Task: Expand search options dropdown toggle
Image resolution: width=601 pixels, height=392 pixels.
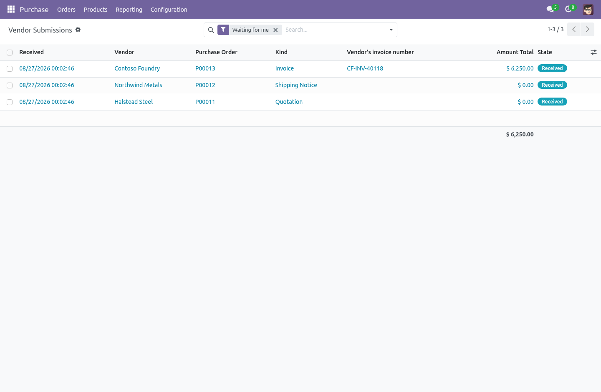Action: [x=391, y=30]
